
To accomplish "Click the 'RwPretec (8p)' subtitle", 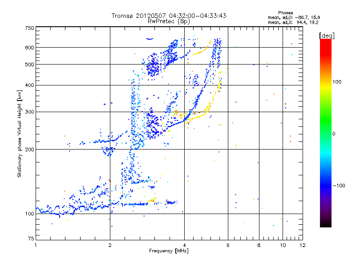I will pyautogui.click(x=169, y=21).
